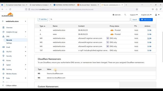This screenshot has width=163, height=91.
Task: Click the Search button
Action: pyautogui.click(x=135, y=19)
